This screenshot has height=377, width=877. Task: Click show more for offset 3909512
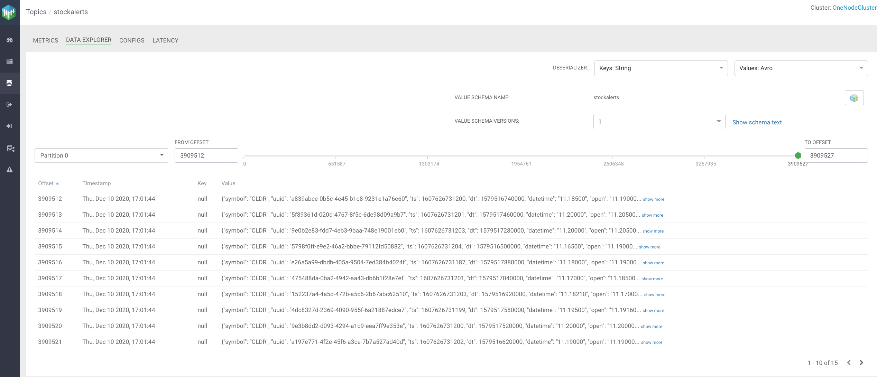[x=653, y=199]
